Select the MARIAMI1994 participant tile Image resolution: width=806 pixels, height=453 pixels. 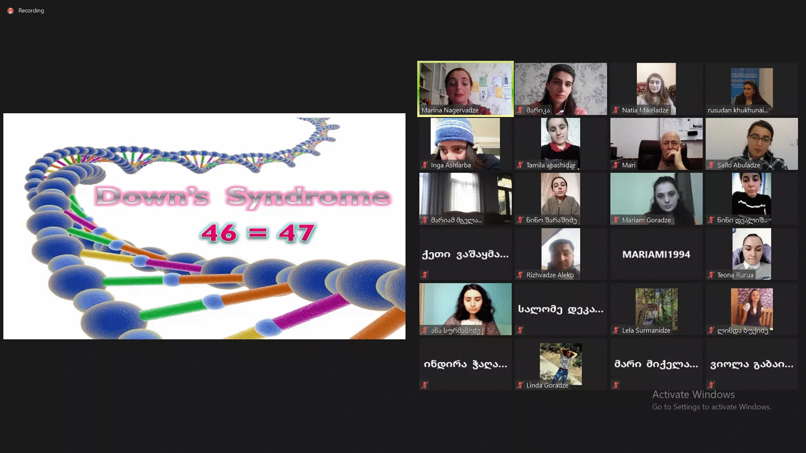[x=656, y=254]
